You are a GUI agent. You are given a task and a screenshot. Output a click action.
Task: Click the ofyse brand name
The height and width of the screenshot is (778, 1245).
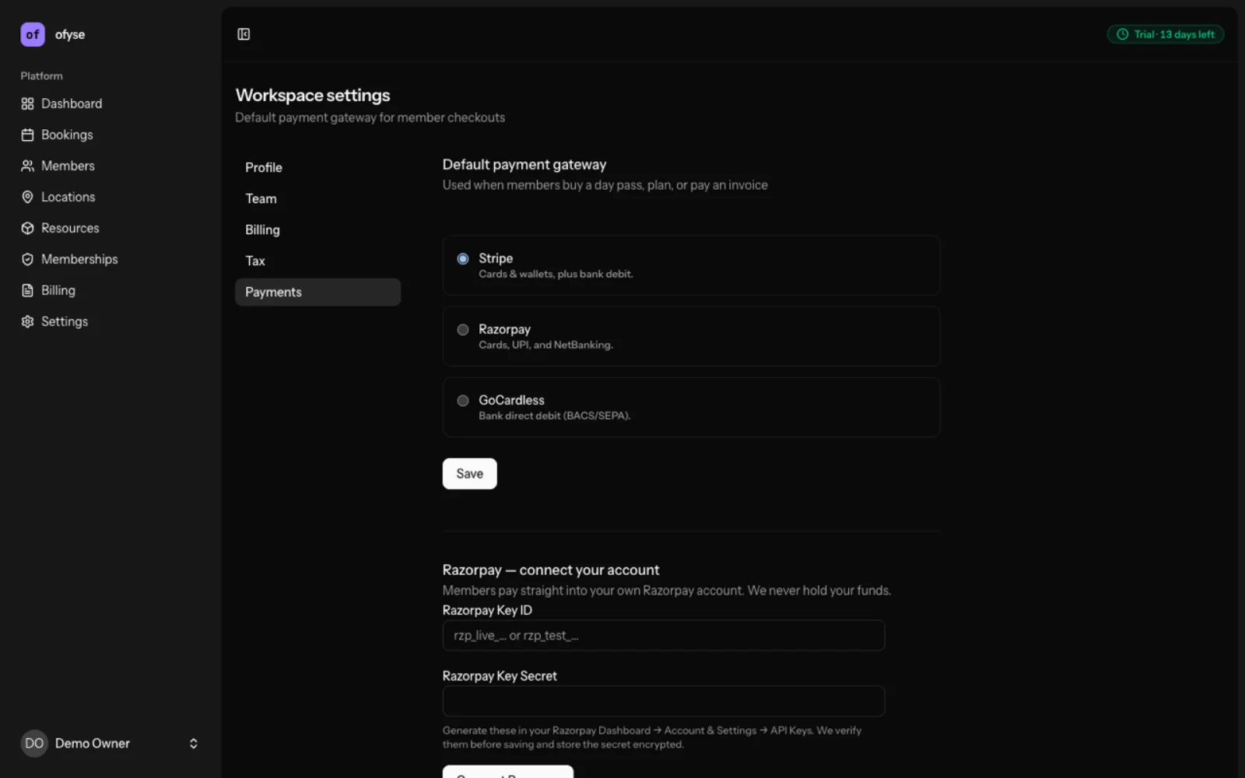point(70,34)
